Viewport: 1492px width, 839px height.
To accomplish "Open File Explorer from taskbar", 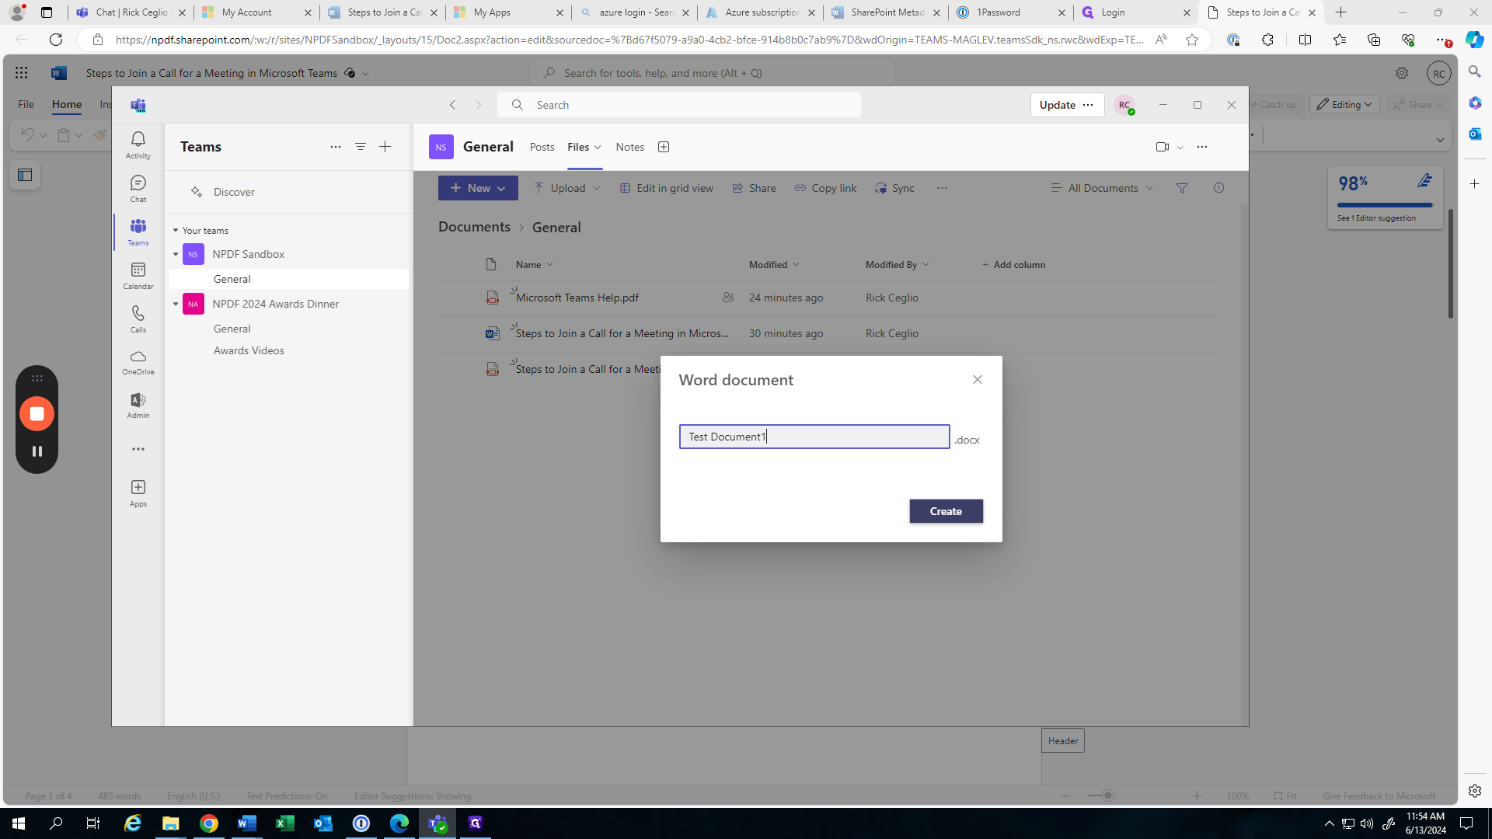I will [x=171, y=823].
